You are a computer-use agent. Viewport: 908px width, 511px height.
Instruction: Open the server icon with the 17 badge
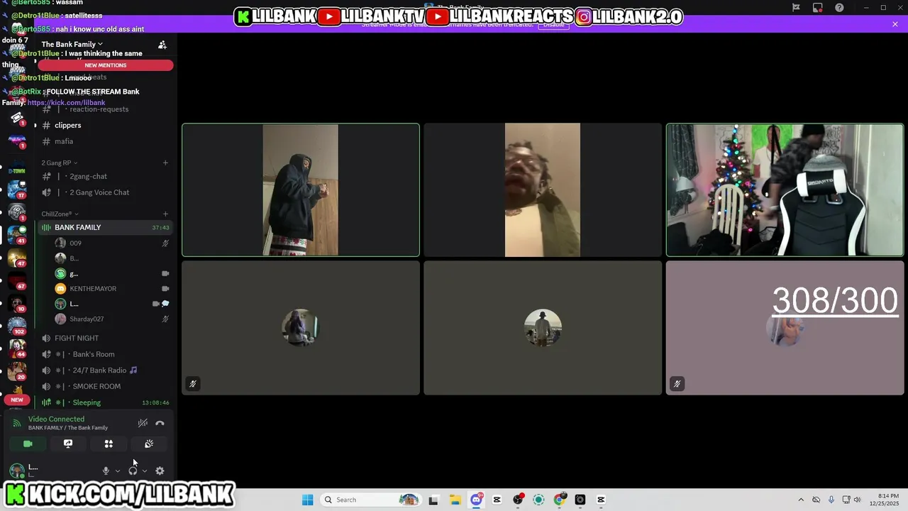click(x=17, y=189)
